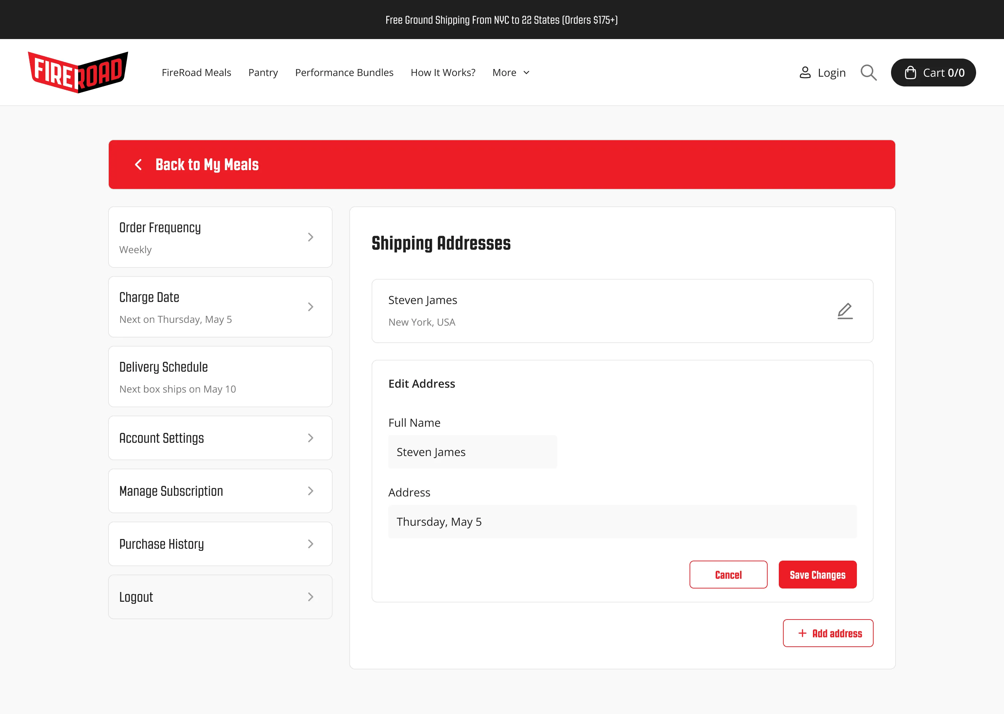This screenshot has width=1004, height=714.
Task: Click the shopping bag icon in Cart
Action: 910,73
